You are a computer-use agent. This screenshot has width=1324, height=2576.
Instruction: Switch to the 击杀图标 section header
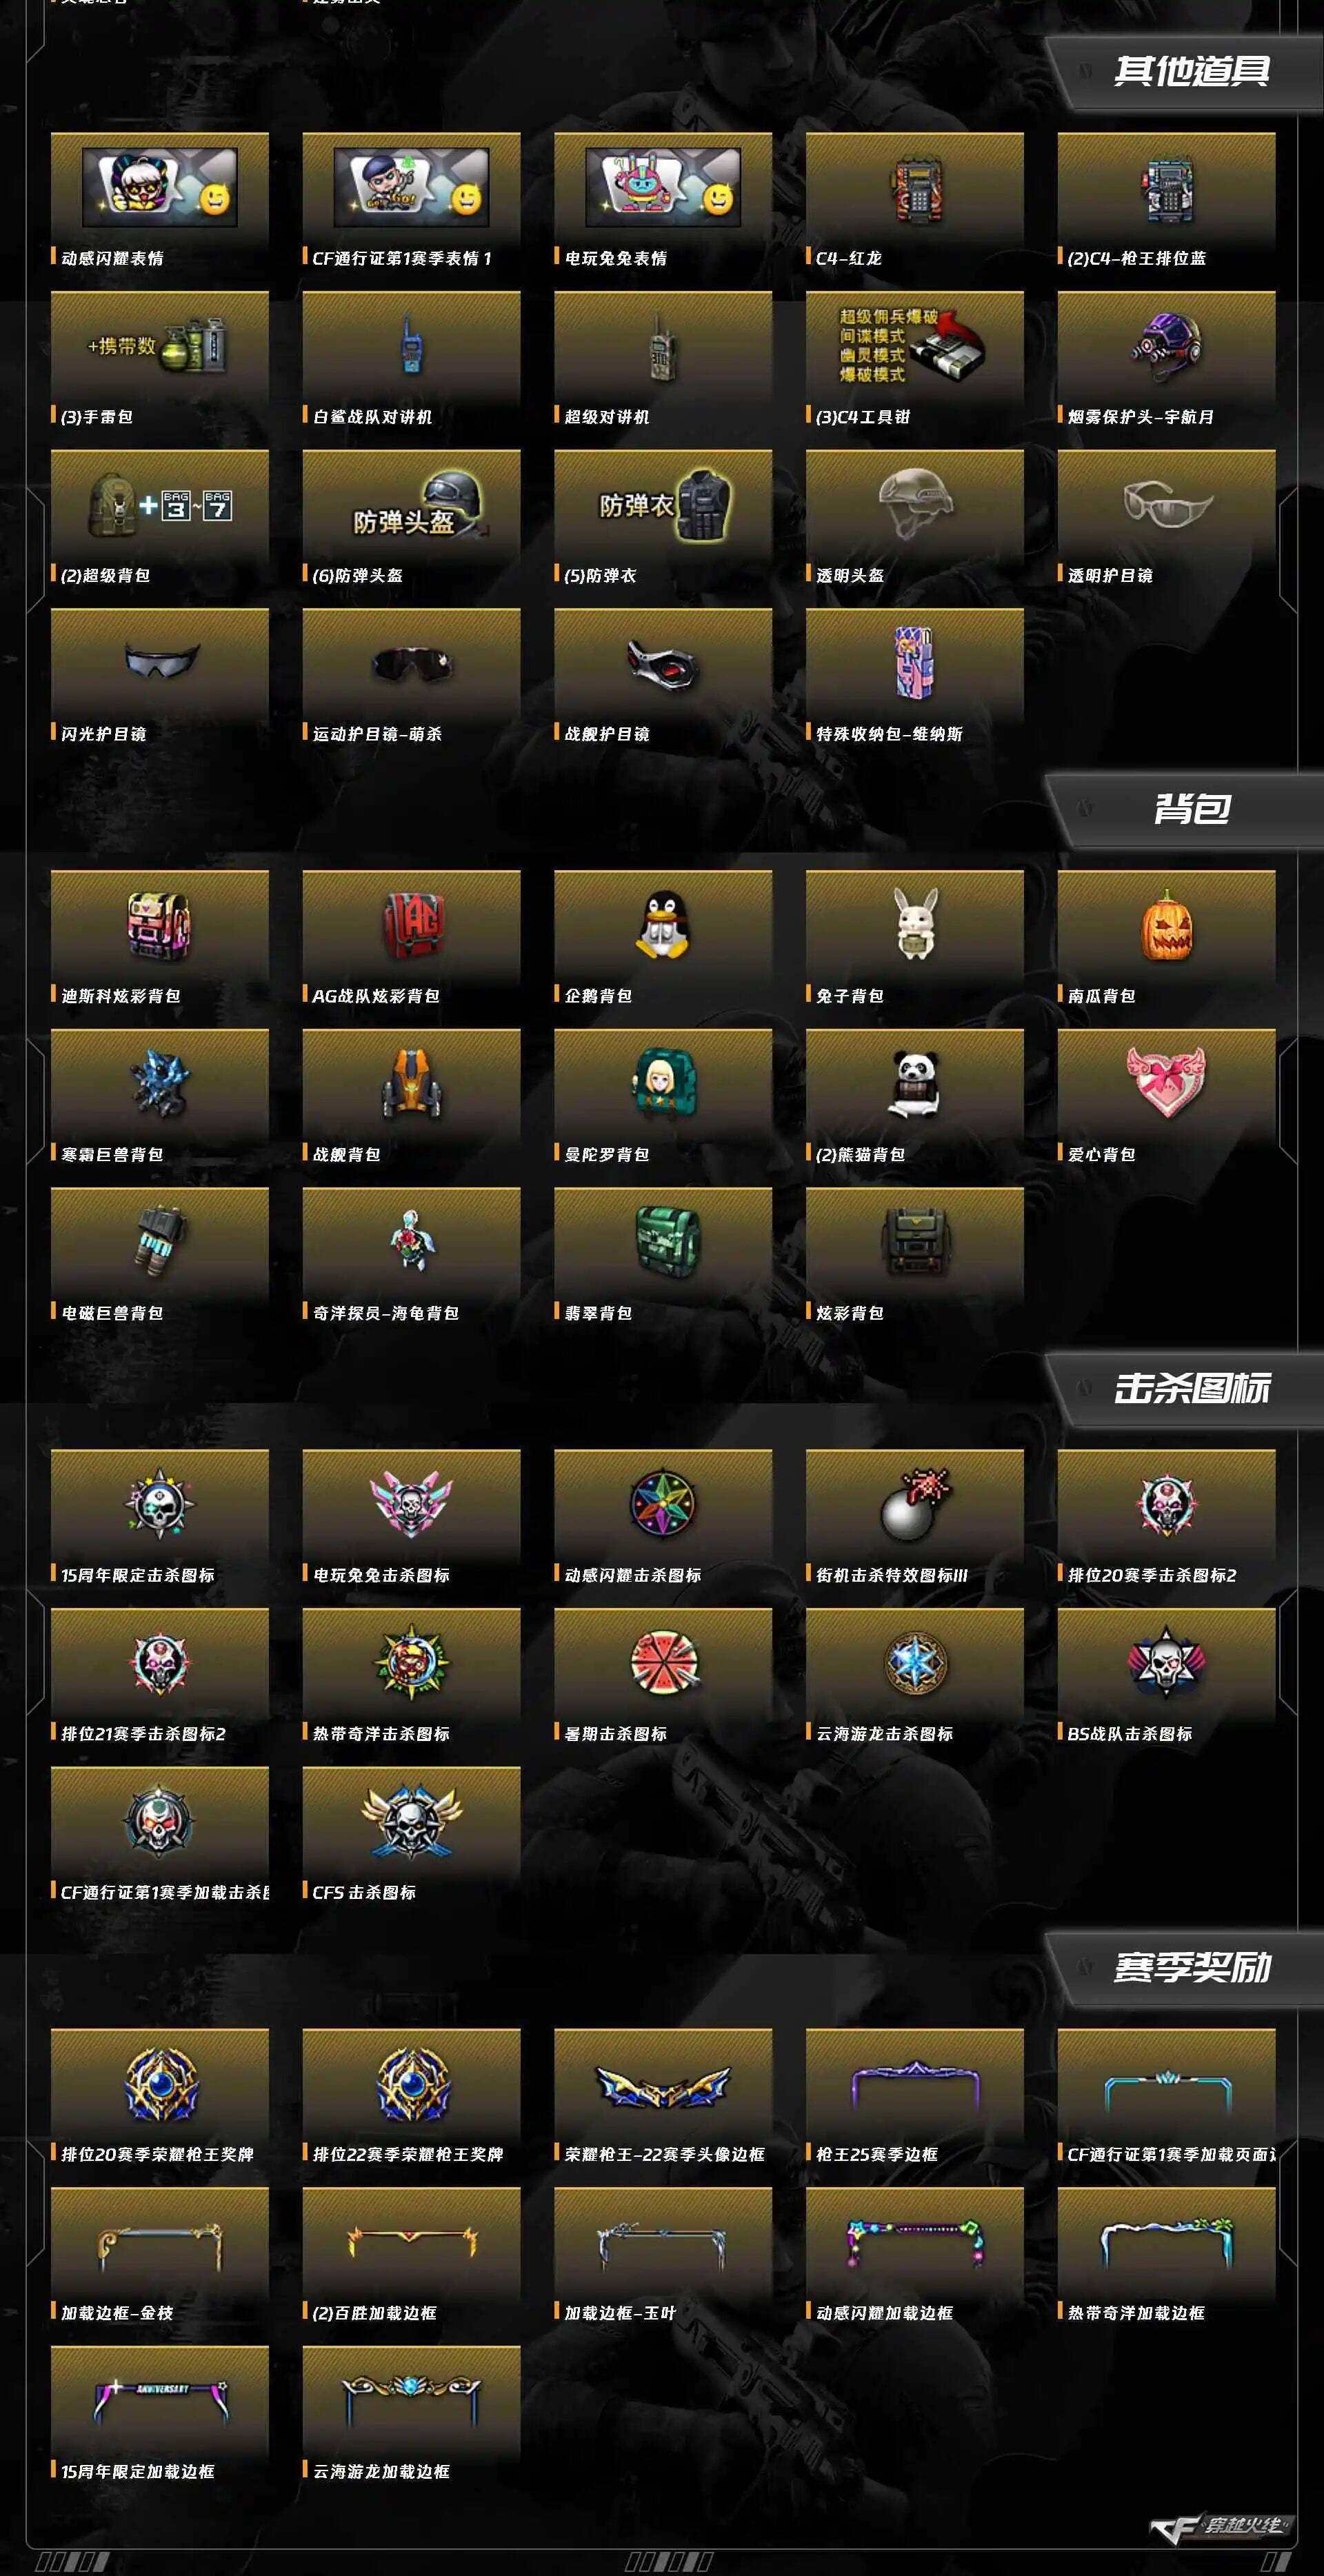1192,1388
